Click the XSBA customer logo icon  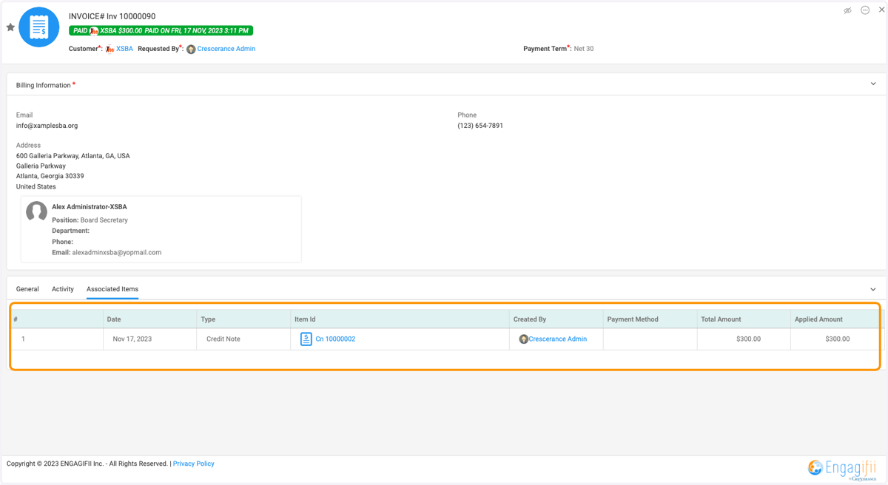click(110, 50)
